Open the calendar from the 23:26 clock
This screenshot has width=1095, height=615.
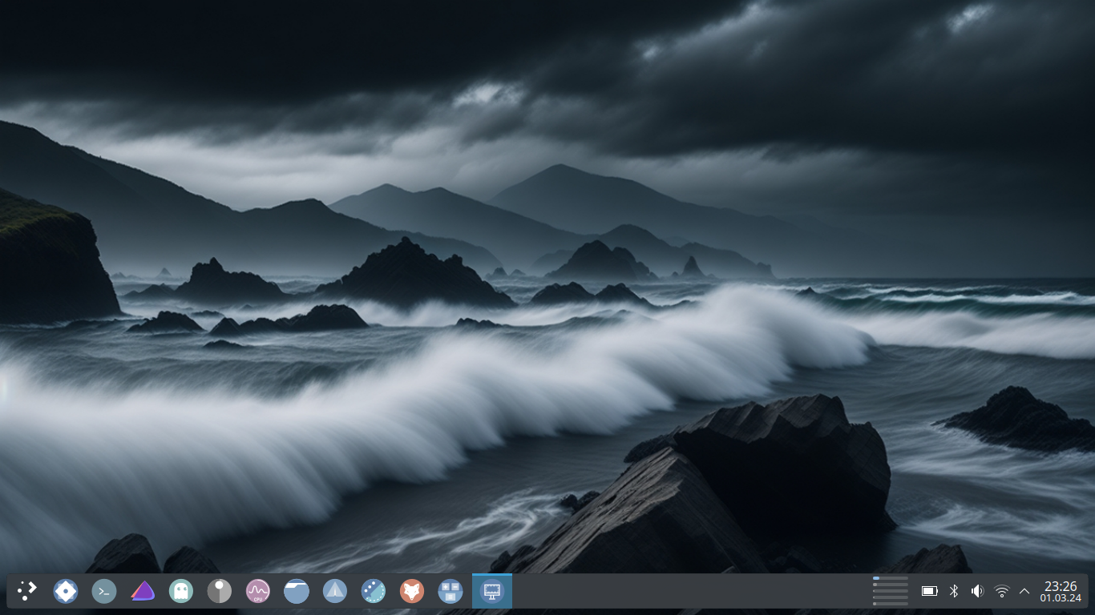pyautogui.click(x=1061, y=592)
